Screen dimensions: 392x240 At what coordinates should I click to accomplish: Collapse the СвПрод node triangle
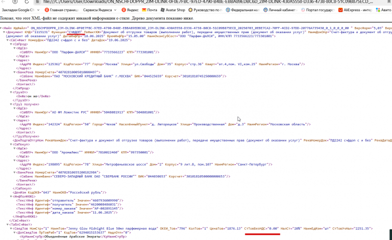(11, 44)
